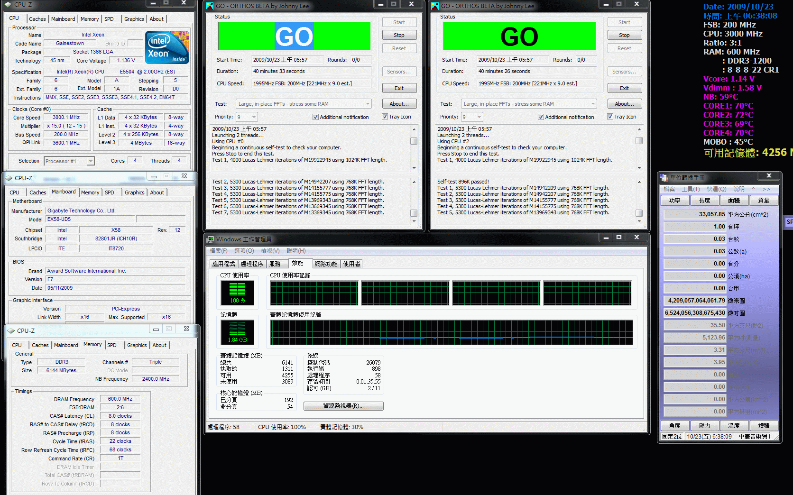Viewport: 793px width, 495px height.
Task: Select 體積 category in unit converter
Action: (x=764, y=426)
